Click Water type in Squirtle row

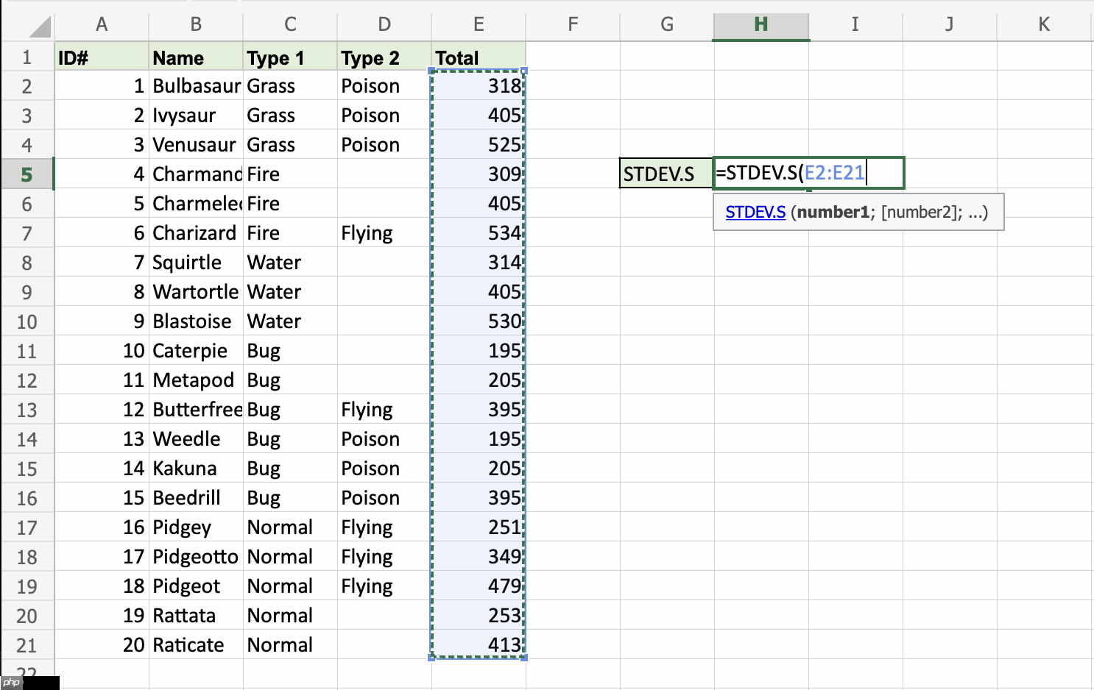[290, 263]
